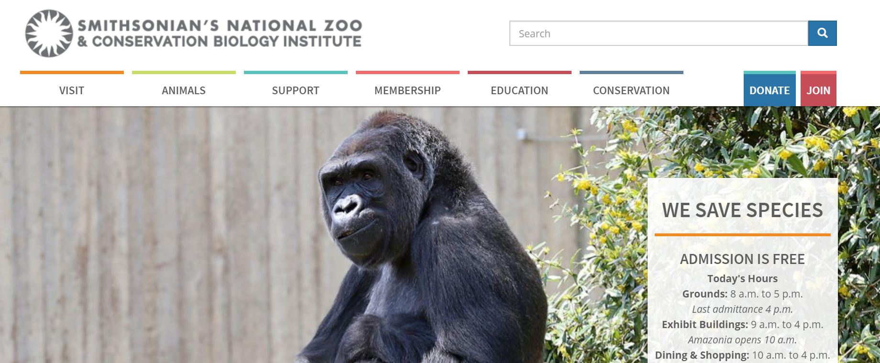This screenshot has height=363, width=880.
Task: Click the magnifying glass search button
Action: (822, 33)
